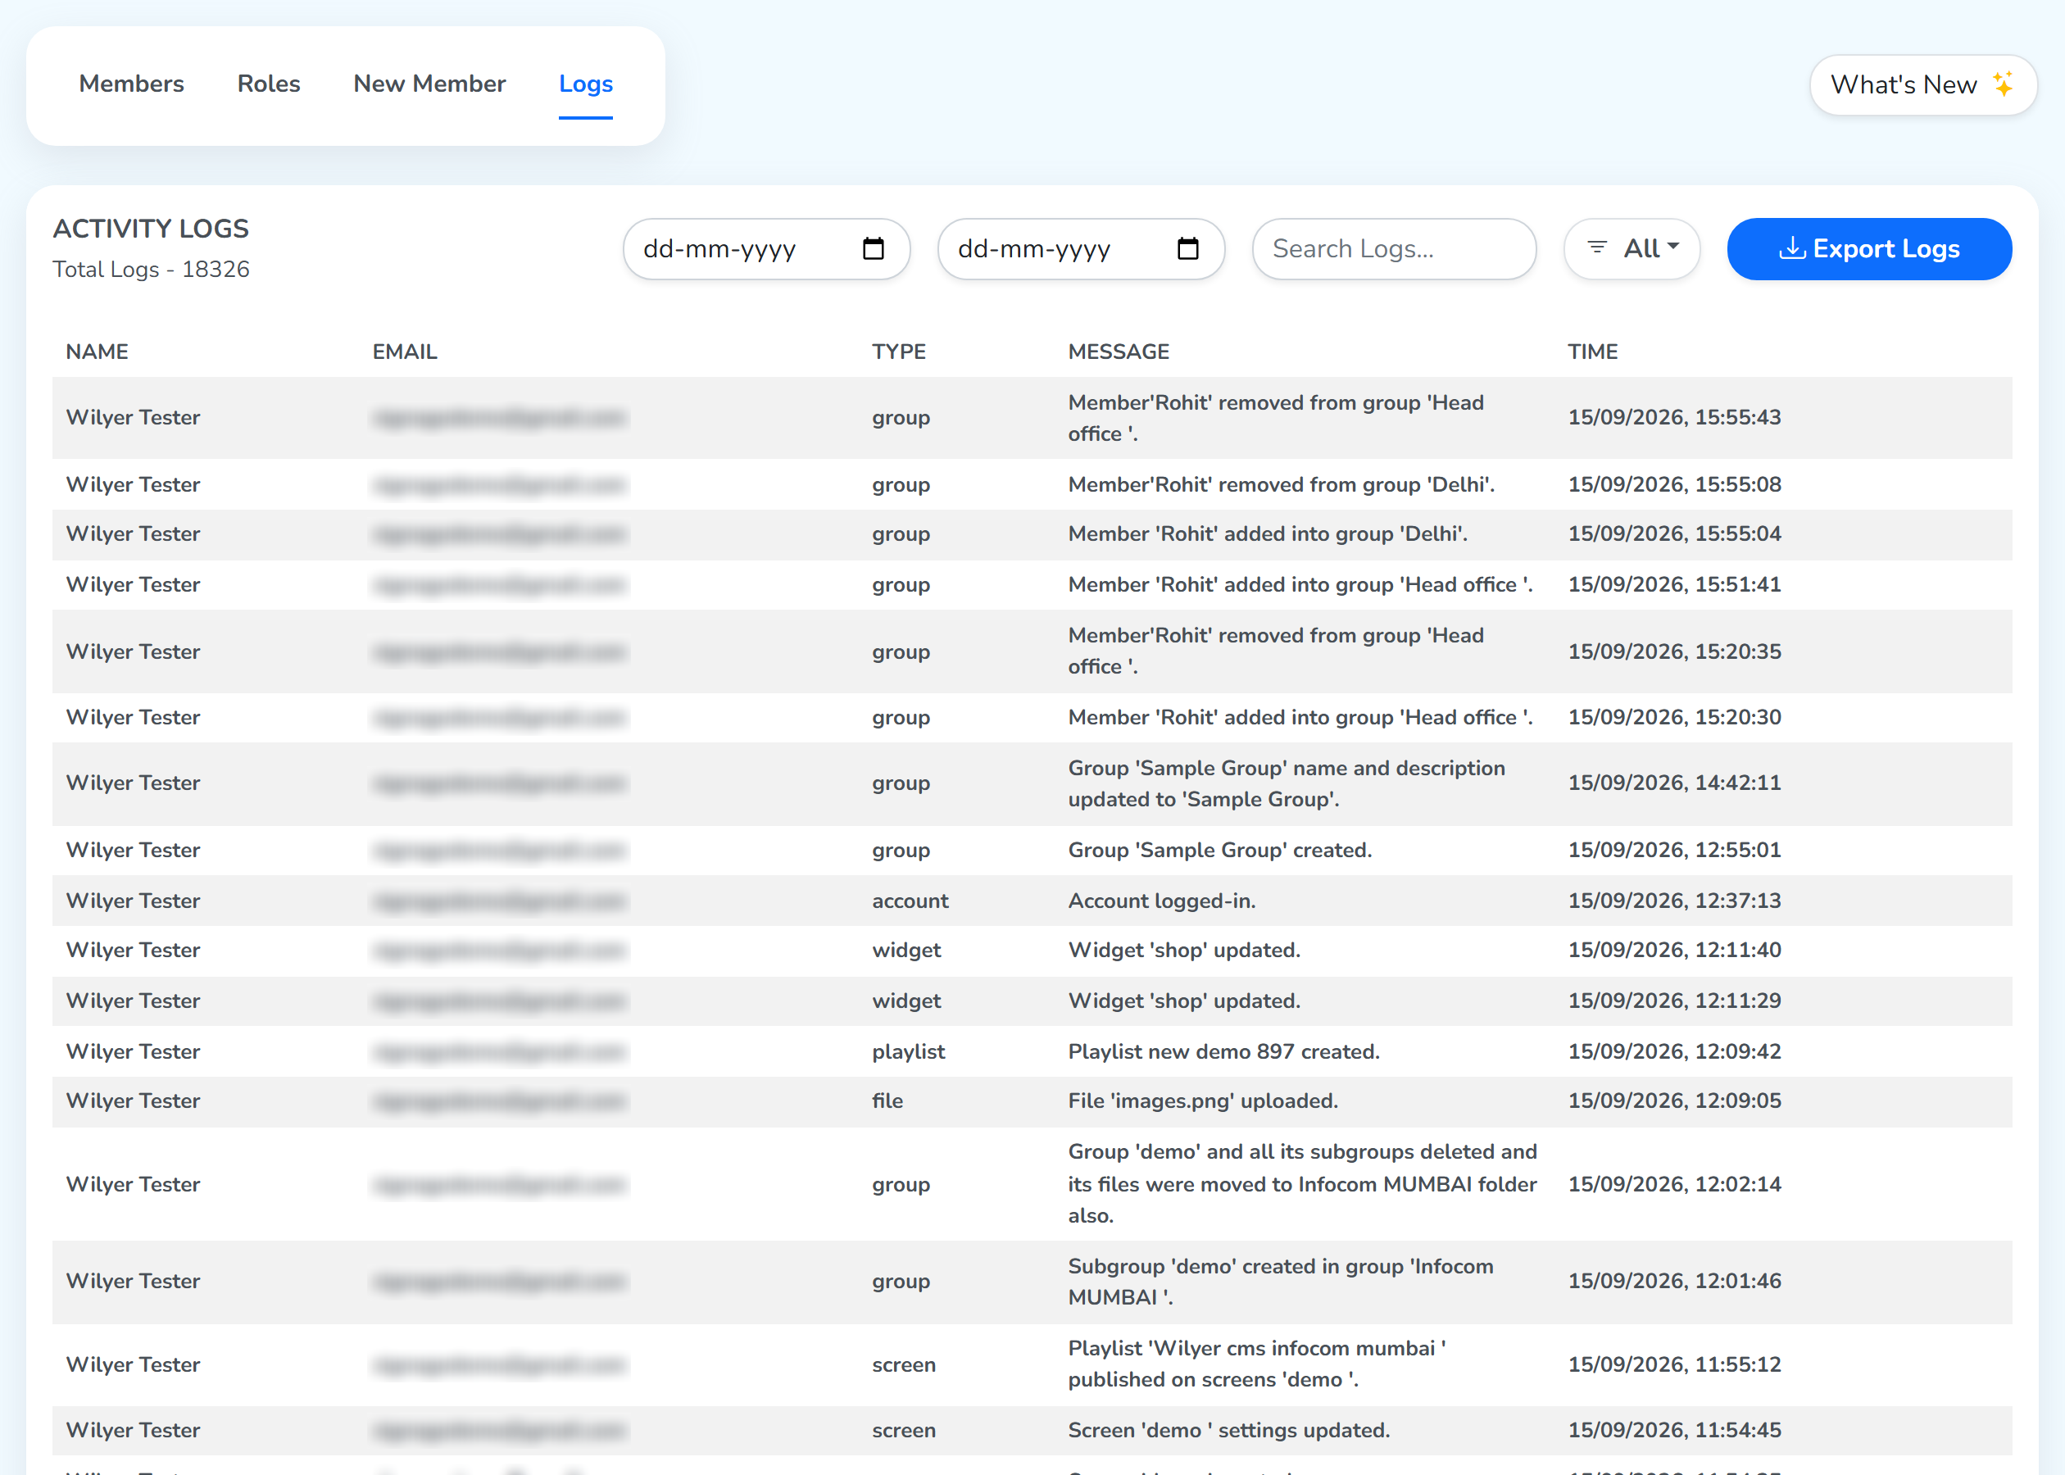
Task: Click the NAME column header
Action: click(98, 352)
